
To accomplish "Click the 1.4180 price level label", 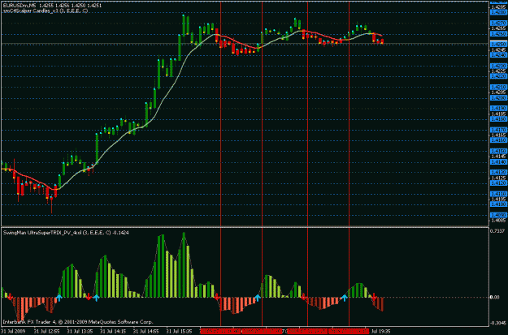I will click(498, 119).
